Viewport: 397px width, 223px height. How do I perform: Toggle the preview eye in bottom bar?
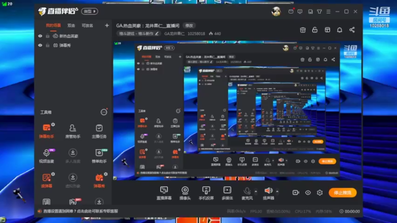click(x=308, y=193)
